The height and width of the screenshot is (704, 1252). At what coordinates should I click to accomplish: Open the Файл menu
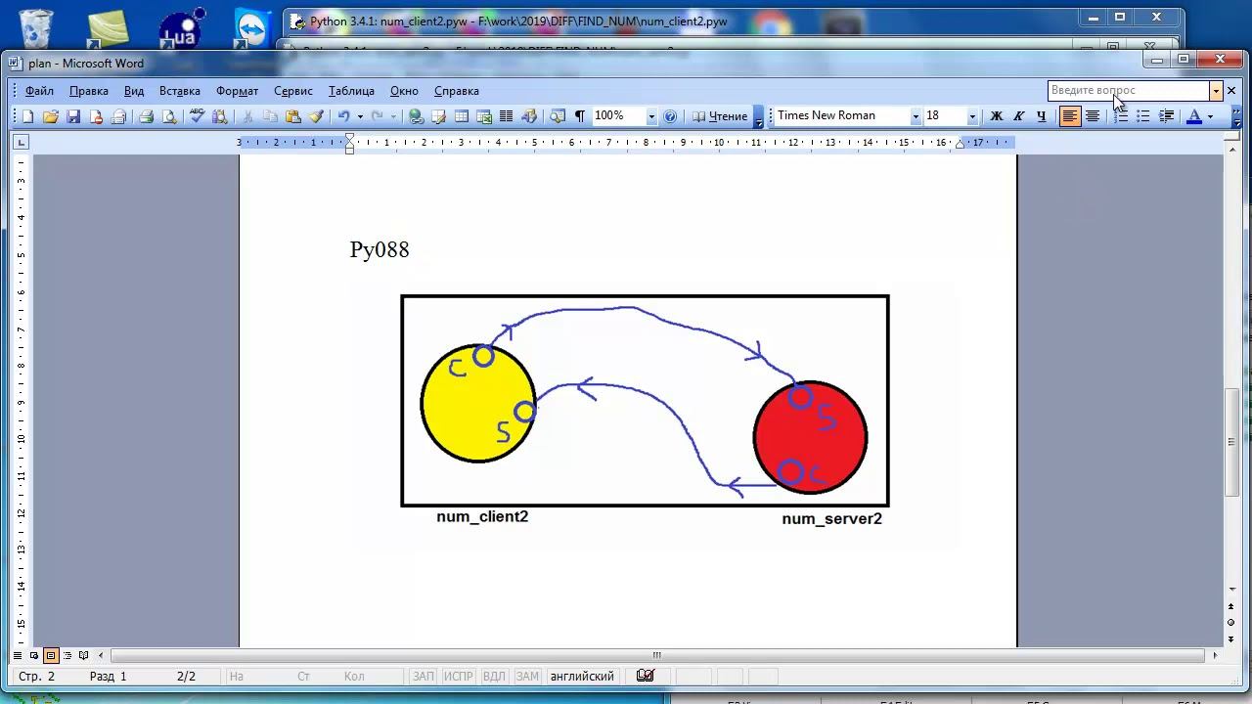click(39, 91)
